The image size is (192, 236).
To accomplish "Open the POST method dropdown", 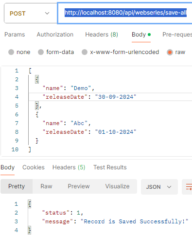I will (x=31, y=13).
